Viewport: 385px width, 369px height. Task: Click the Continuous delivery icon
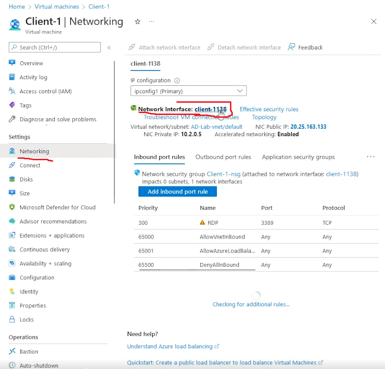12,249
